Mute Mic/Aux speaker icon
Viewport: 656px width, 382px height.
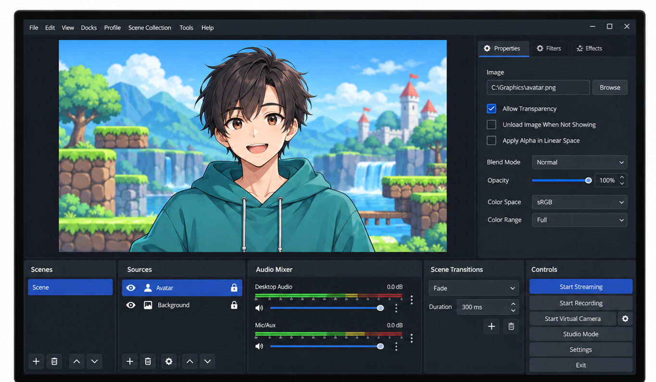pos(259,346)
